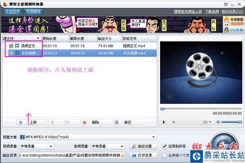Click the play button under the preview
The height and width of the screenshot is (163, 245).
click(x=164, y=122)
